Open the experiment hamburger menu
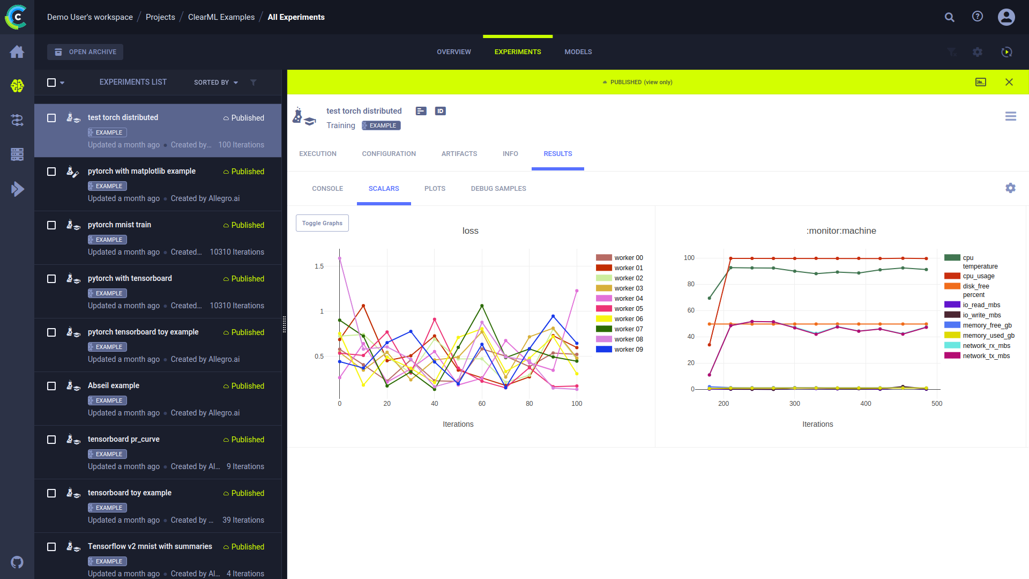Image resolution: width=1029 pixels, height=579 pixels. (x=1010, y=116)
